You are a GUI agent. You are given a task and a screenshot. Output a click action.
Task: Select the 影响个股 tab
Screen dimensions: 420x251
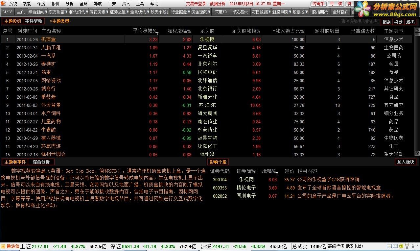pyautogui.click(x=218, y=162)
